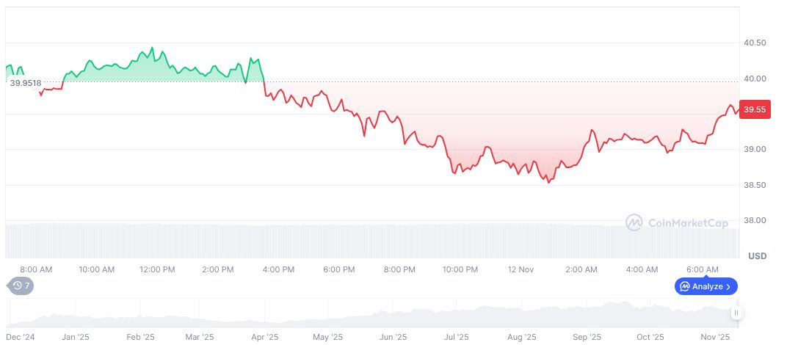
Task: Click the 12 Nov date axis label
Action: point(521,269)
